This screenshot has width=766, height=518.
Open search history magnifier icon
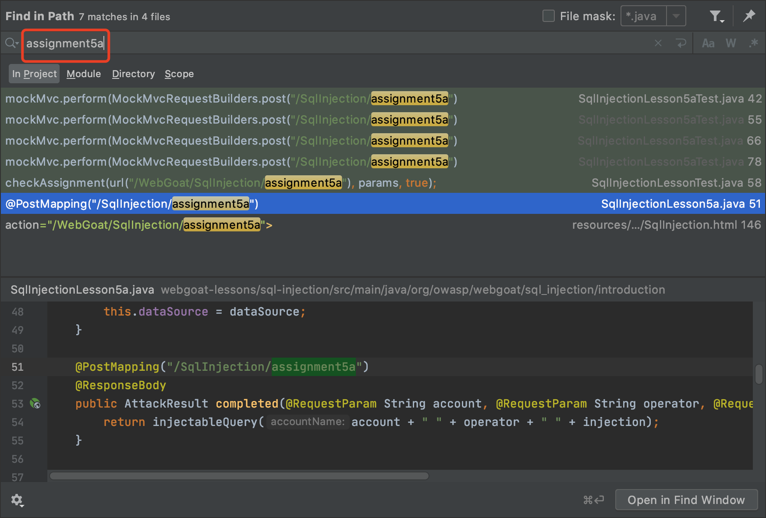pos(11,43)
